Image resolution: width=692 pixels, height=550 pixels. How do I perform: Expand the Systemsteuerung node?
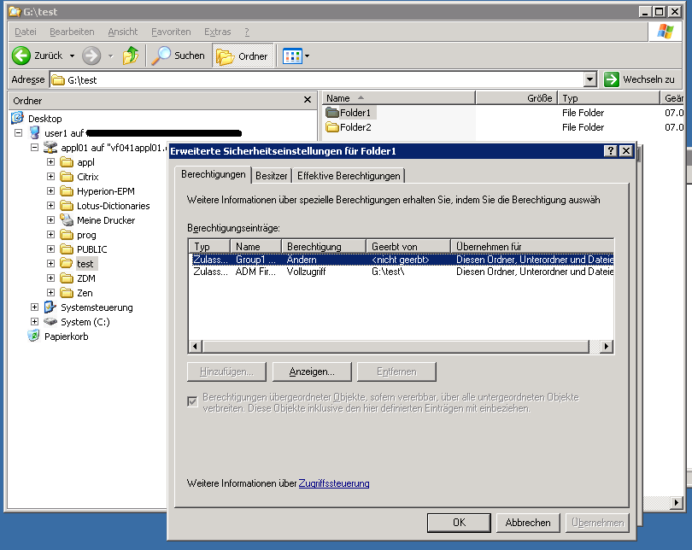pos(34,307)
